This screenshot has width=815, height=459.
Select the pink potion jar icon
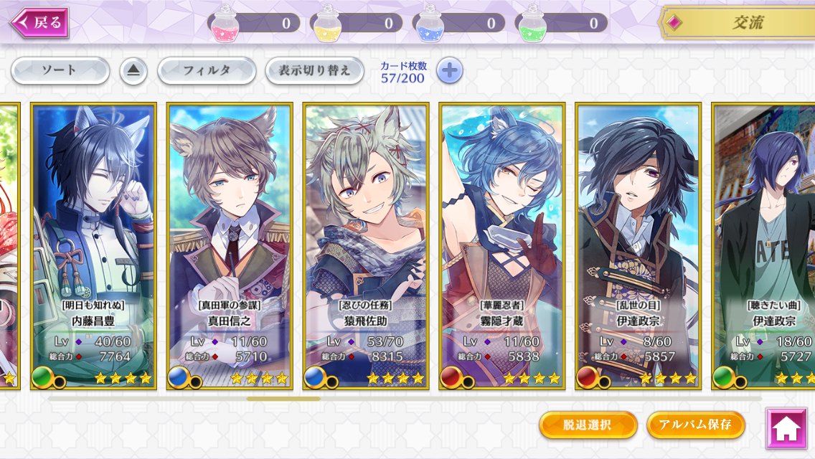coord(225,24)
